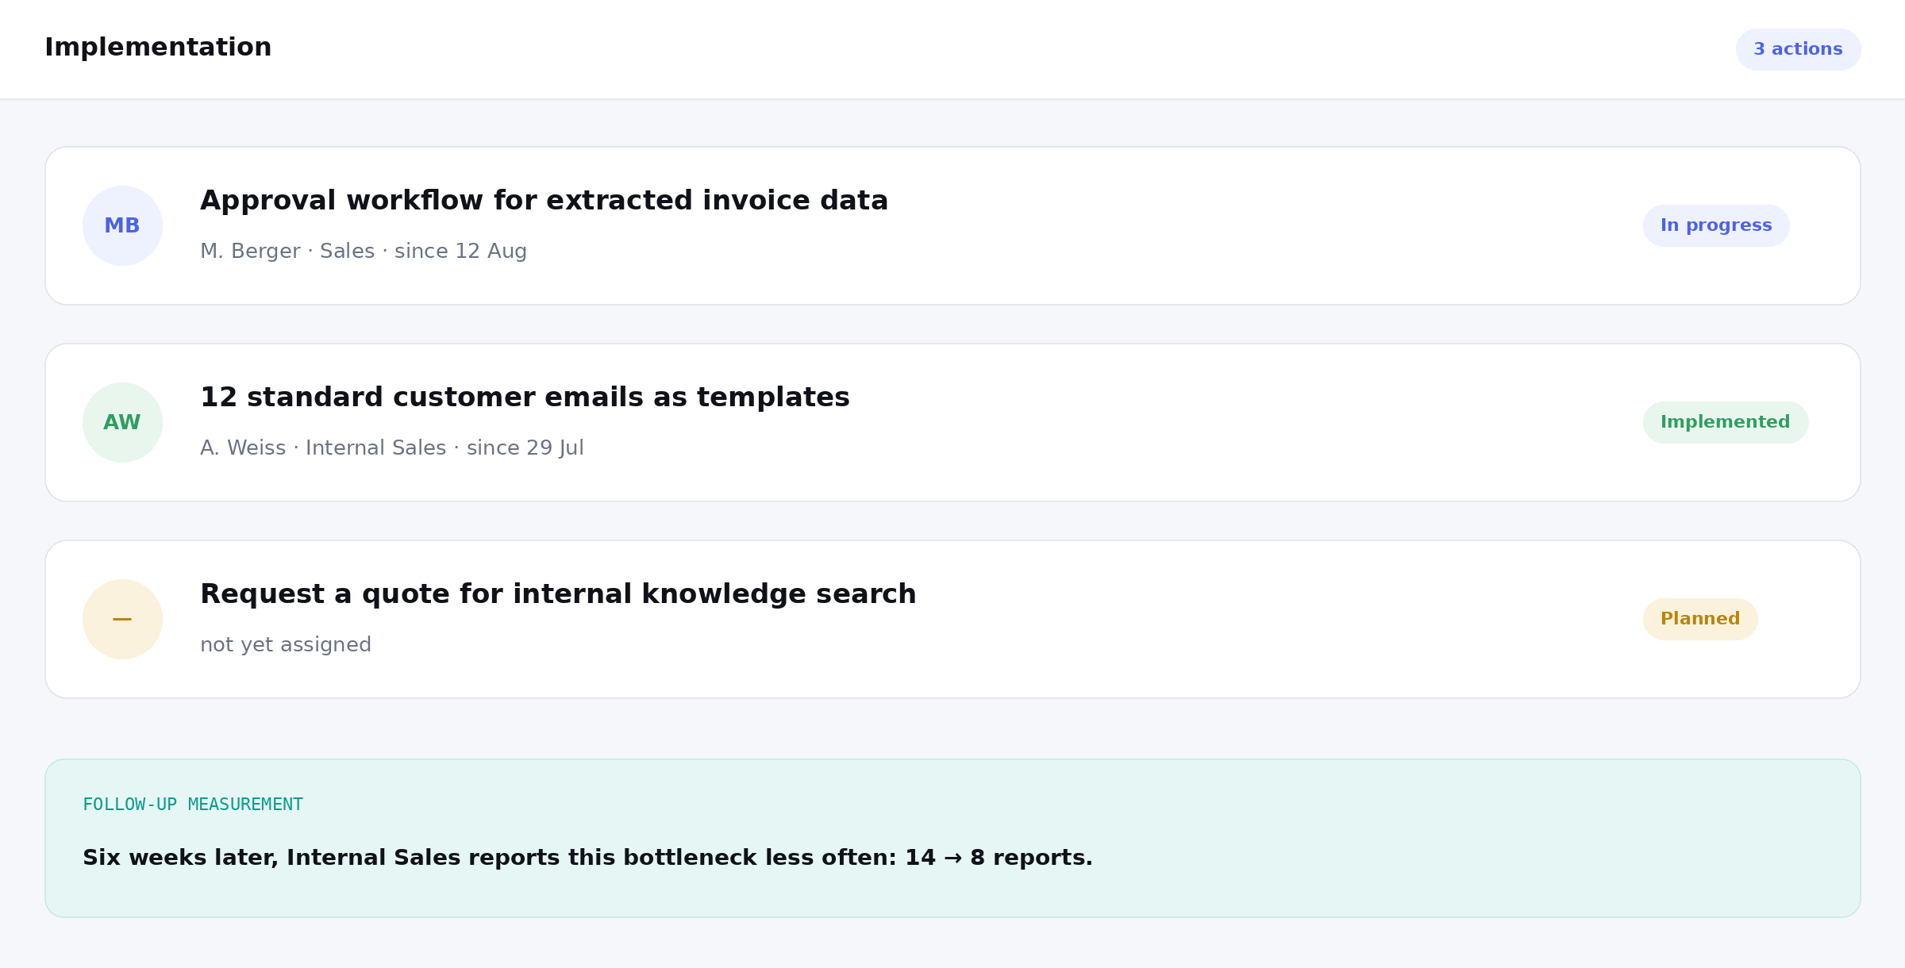1905x968 pixels.
Task: Click the M. Berger Sales since 12 Aug line
Action: pos(364,252)
